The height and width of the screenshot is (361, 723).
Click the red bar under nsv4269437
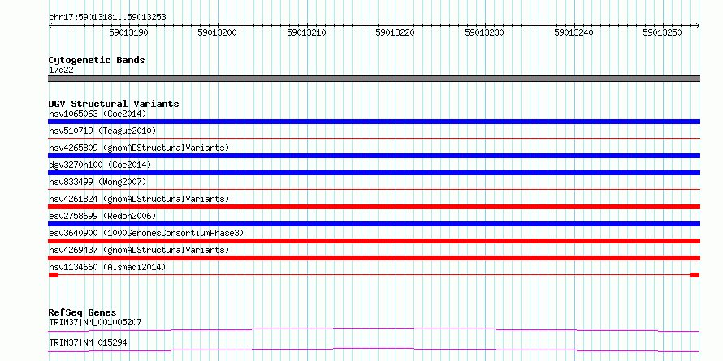374,258
